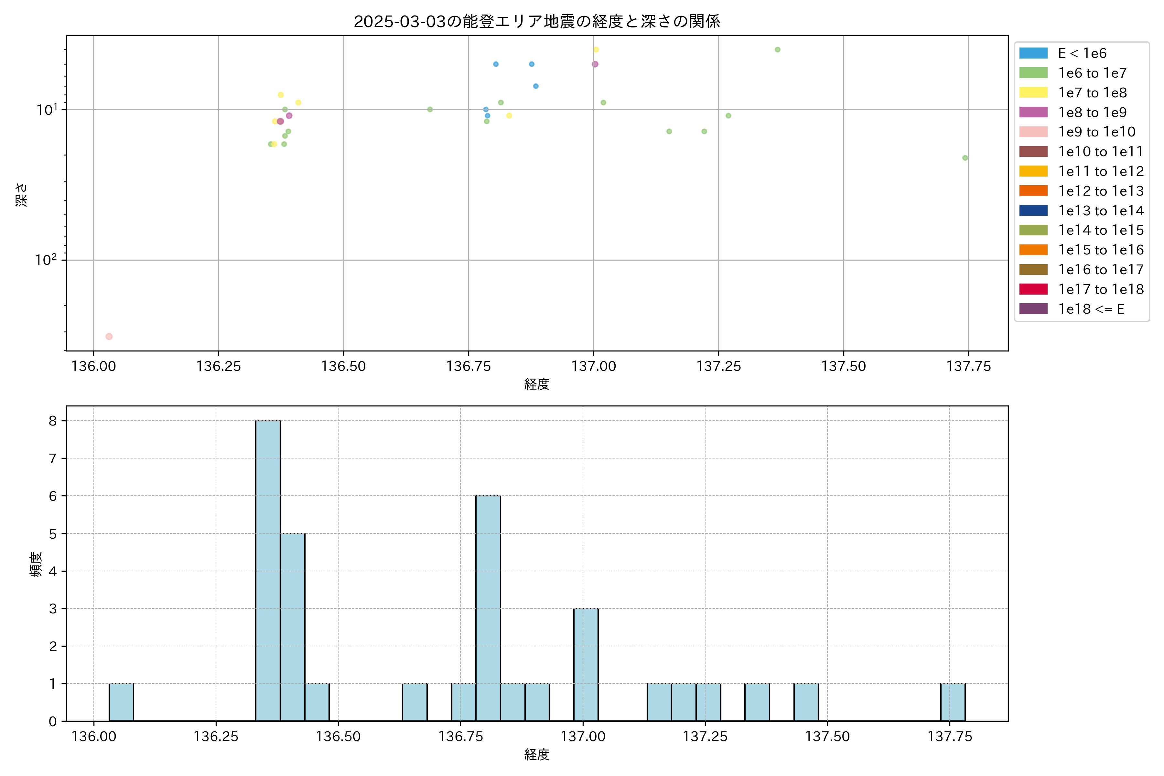Click the pink scatter point at bottom left
1164x776 pixels.
pos(109,337)
